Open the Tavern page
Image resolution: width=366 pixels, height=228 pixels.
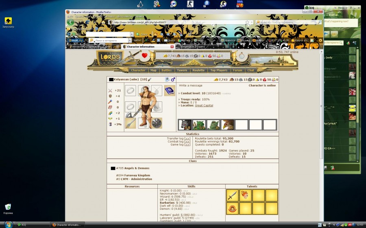(182, 70)
